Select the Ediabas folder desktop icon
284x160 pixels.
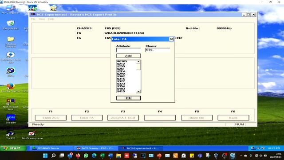[11, 42]
